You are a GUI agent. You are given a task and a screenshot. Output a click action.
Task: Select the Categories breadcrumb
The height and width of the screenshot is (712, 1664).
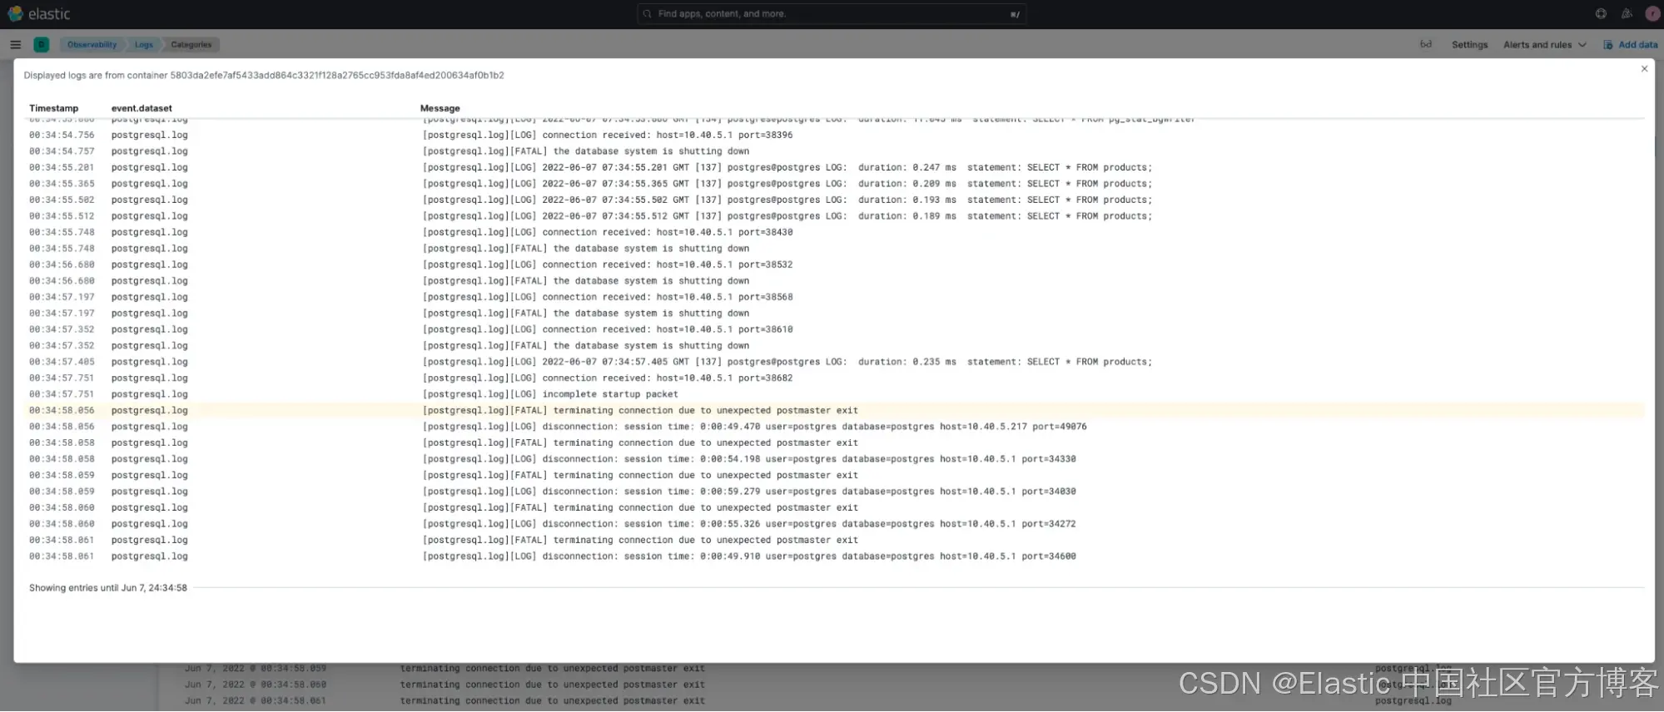191,45
